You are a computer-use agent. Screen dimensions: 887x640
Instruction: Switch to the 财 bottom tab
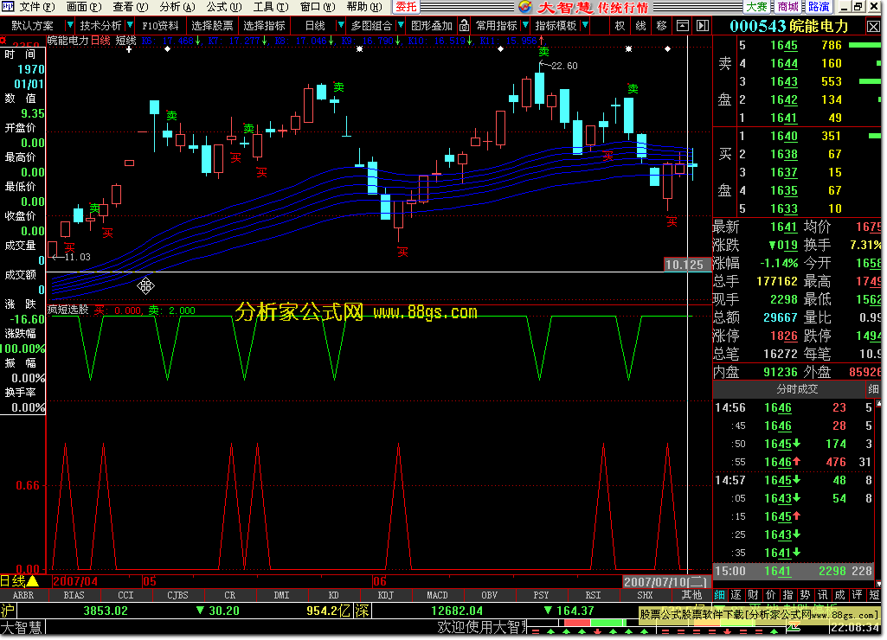pyautogui.click(x=754, y=595)
